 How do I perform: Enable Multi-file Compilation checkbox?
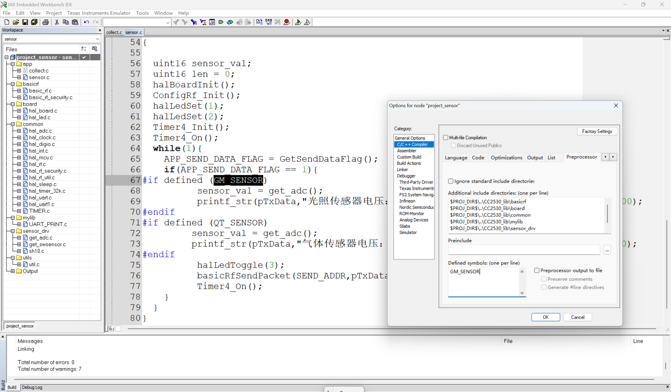tap(445, 138)
